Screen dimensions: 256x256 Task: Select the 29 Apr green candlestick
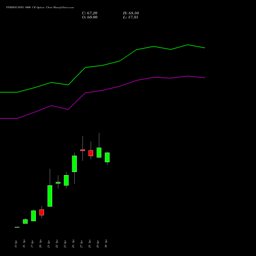click(x=99, y=153)
